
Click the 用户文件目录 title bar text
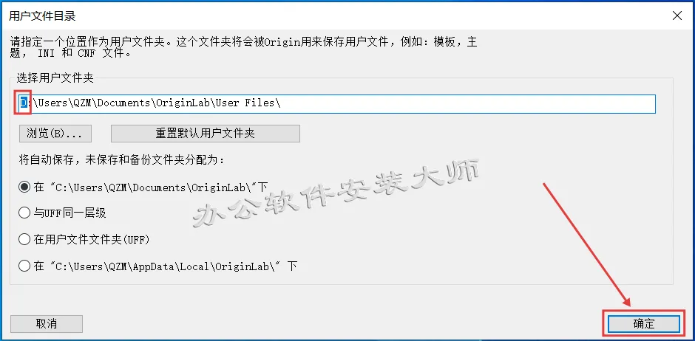[x=42, y=16]
